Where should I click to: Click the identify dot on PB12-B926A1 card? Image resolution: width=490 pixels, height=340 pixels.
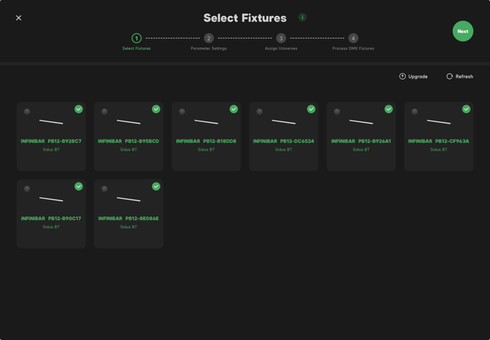[337, 112]
